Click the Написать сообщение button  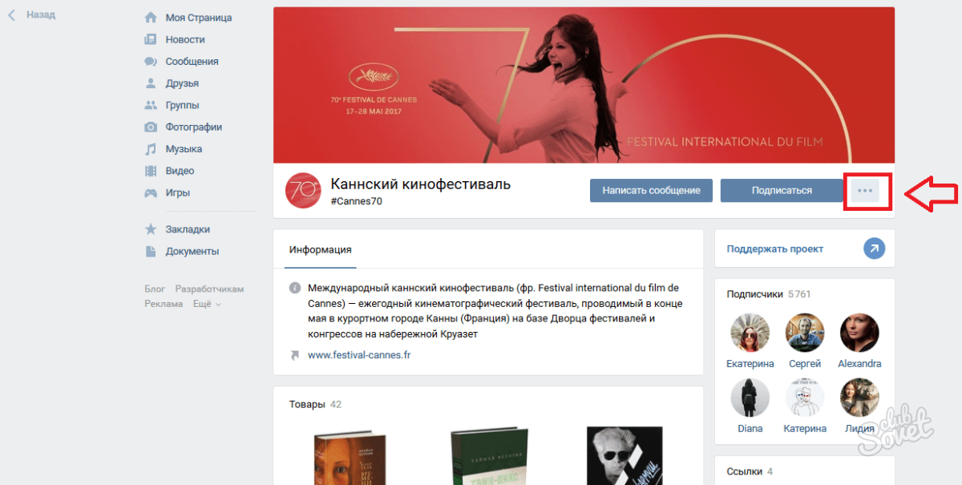coord(651,191)
